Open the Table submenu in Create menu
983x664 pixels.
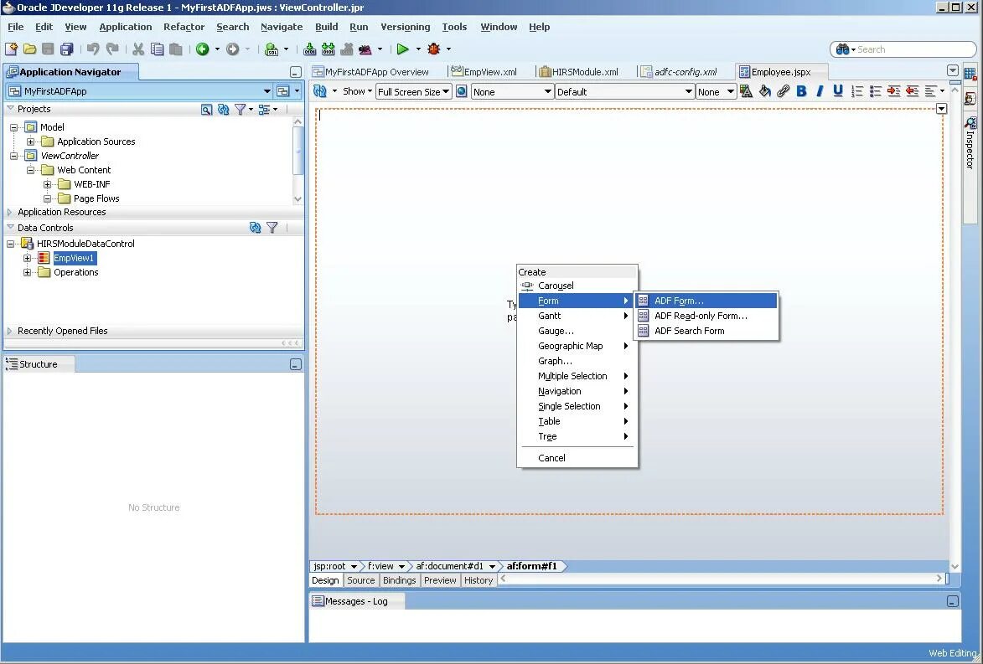click(577, 421)
